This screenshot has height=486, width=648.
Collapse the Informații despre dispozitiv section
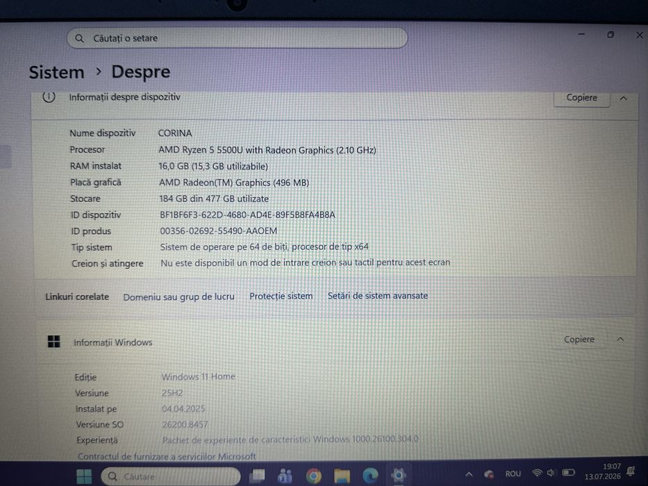coord(623,99)
